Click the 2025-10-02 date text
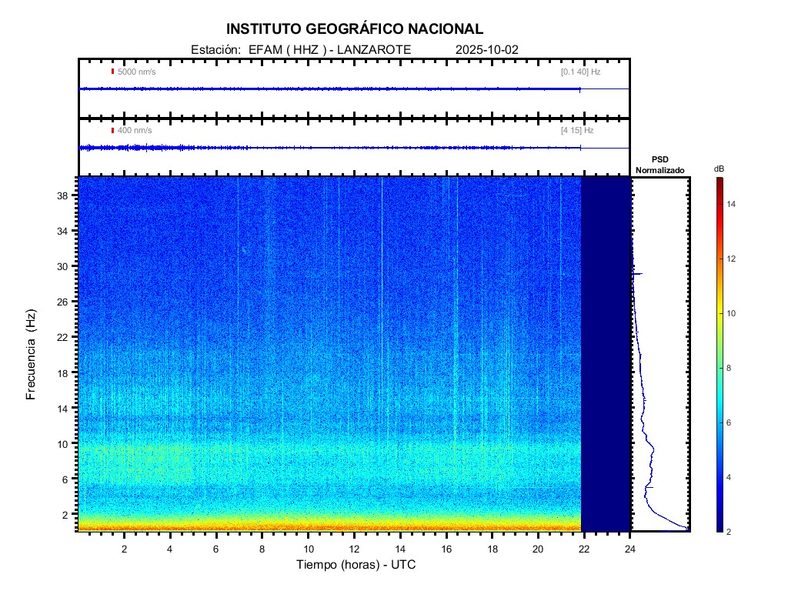Image resolution: width=788 pixels, height=591 pixels. pos(487,49)
